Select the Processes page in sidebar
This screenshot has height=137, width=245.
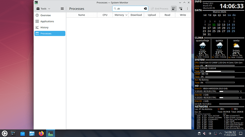(x=50, y=34)
